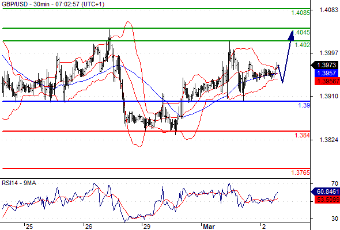The image size is (340, 230).
Task: Click the RSI value tag 60.8461
Action: [x=325, y=191]
